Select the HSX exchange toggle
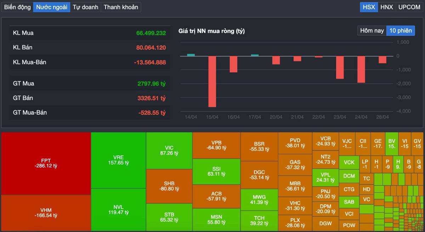The height and width of the screenshot is (232, 425). pos(369,7)
